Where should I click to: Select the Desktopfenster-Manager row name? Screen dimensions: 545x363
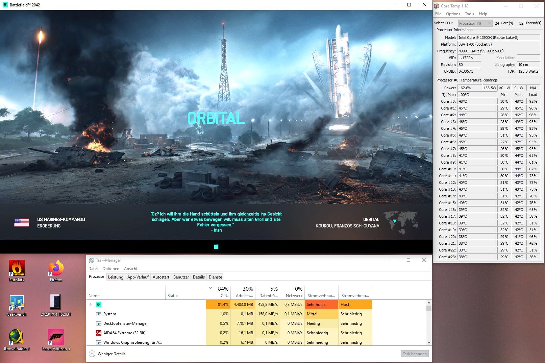pos(125,323)
